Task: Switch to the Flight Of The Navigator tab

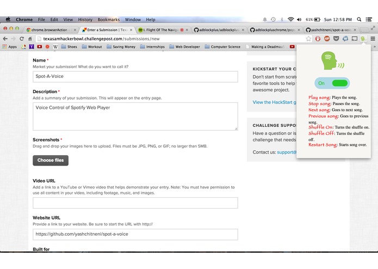Action: pos(163,29)
